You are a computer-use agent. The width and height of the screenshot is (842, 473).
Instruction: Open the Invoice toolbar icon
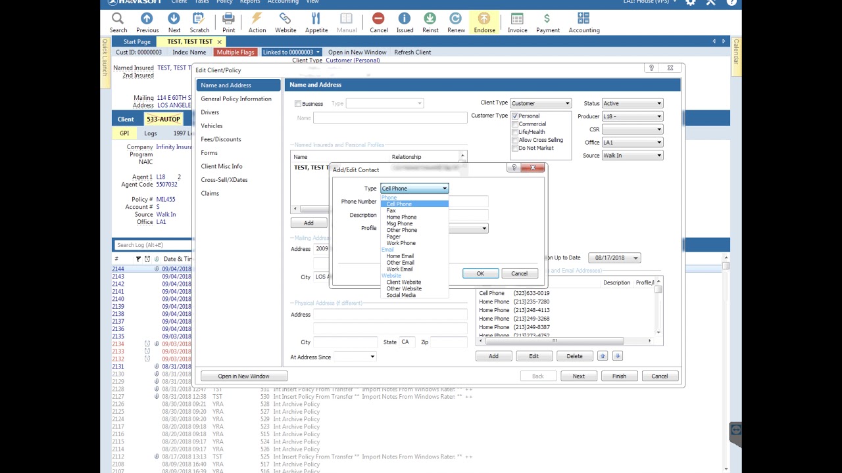tap(517, 22)
